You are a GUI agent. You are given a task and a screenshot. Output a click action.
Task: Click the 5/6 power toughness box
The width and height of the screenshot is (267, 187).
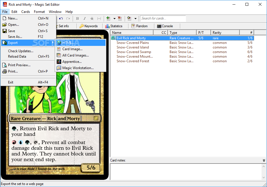[x=91, y=167]
